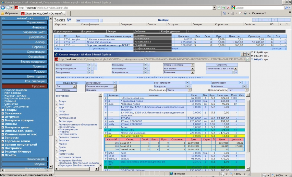Select 'Из каталога 2' in Добавить menu
Image resolution: width=292 pixels, height=177 pixels.
143,42
